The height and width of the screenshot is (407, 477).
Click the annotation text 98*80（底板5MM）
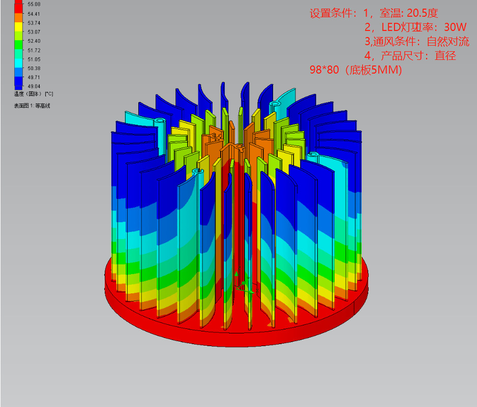(356, 70)
